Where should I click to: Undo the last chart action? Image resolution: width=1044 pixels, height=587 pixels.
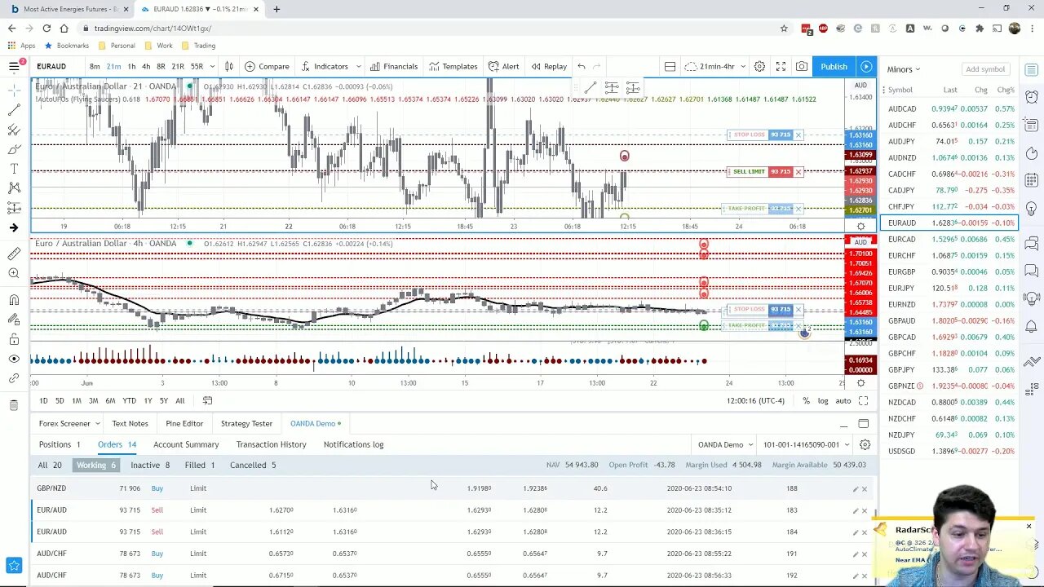tap(582, 66)
